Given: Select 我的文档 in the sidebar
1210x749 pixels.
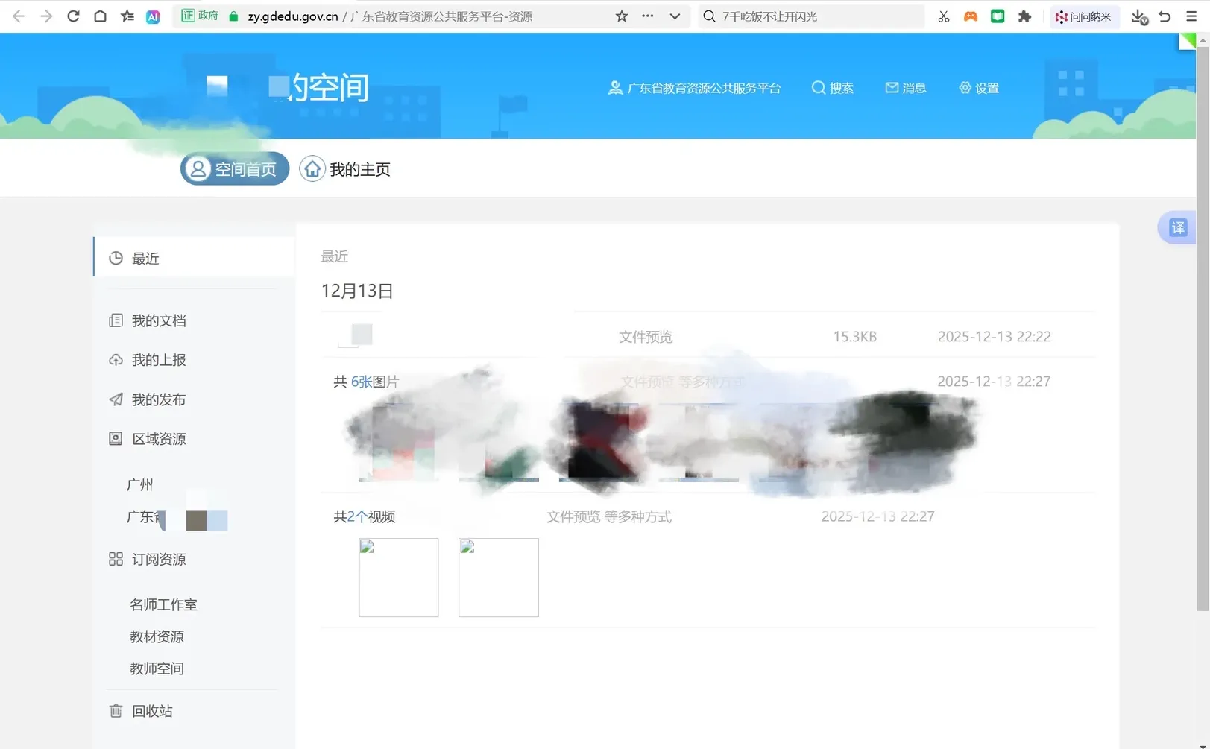Looking at the screenshot, I should click(x=159, y=320).
